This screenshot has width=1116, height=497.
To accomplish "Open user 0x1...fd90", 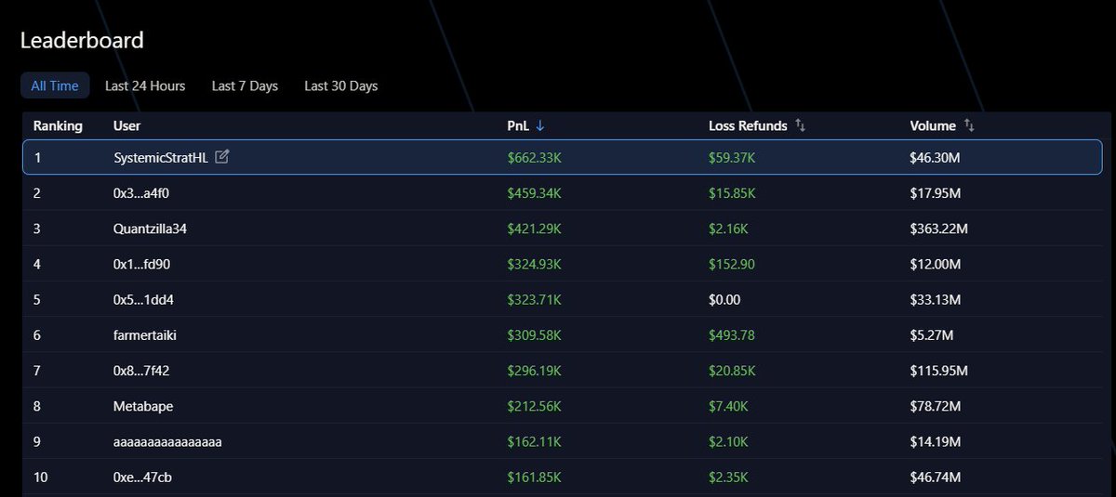I will pos(141,265).
